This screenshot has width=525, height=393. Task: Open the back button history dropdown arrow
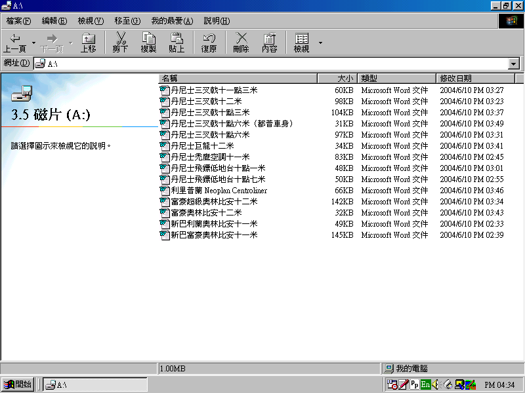[x=33, y=43]
